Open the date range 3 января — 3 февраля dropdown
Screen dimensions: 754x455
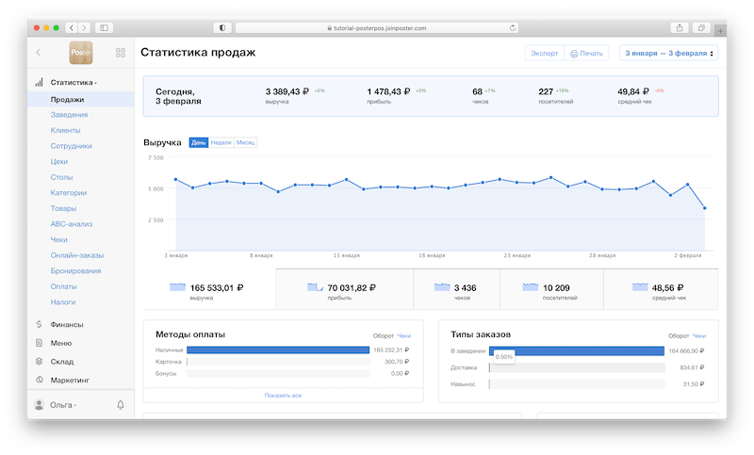(x=668, y=54)
